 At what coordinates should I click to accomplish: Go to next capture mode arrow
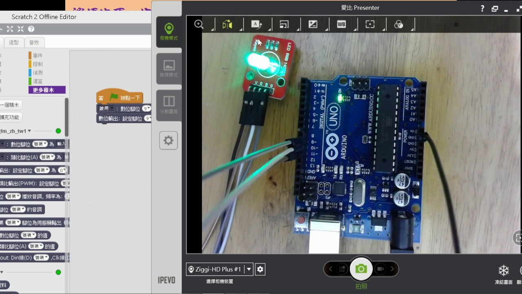(x=392, y=269)
